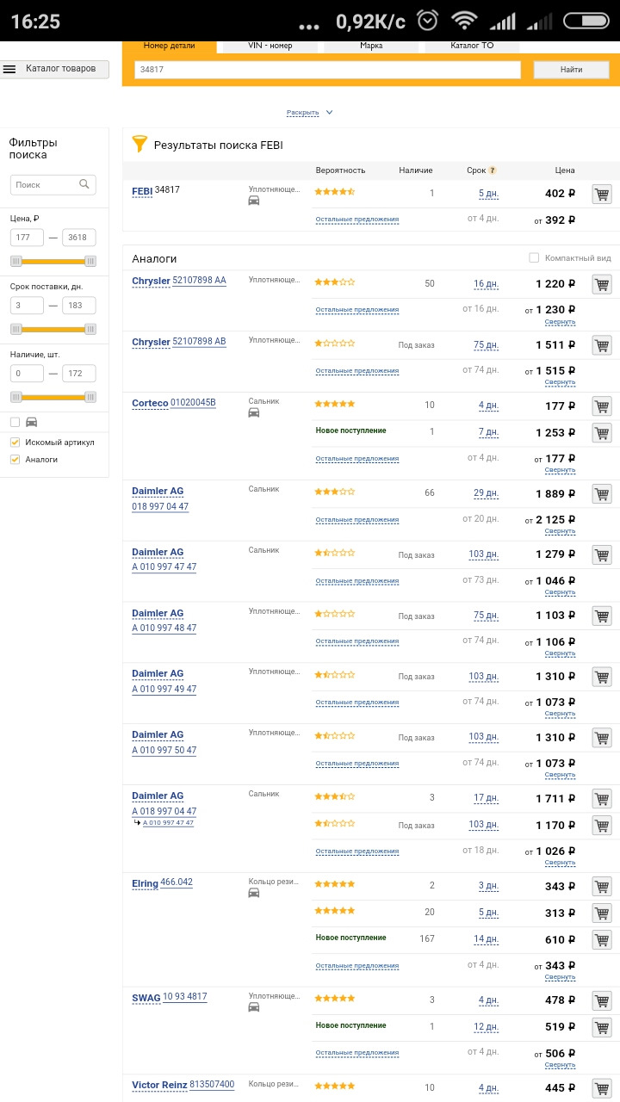Add FEBI 34817 to cart

click(x=602, y=194)
